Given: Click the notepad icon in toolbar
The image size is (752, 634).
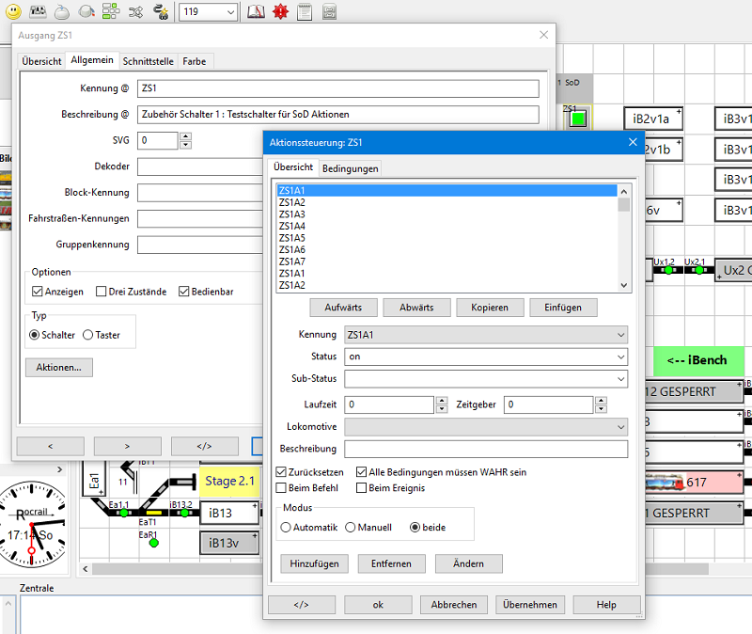Looking at the screenshot, I should pos(305,12).
